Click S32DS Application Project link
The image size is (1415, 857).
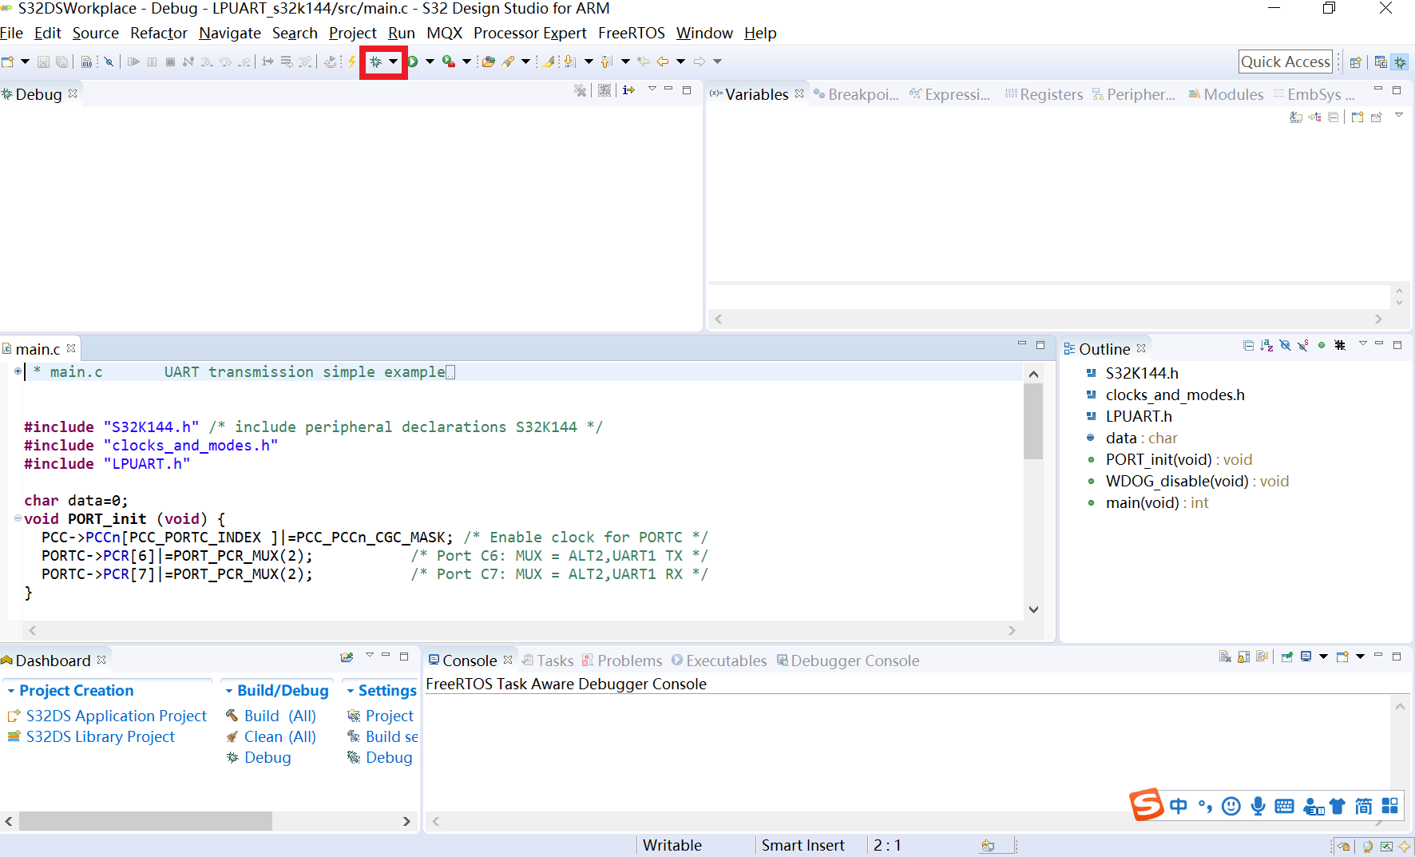pyautogui.click(x=116, y=716)
